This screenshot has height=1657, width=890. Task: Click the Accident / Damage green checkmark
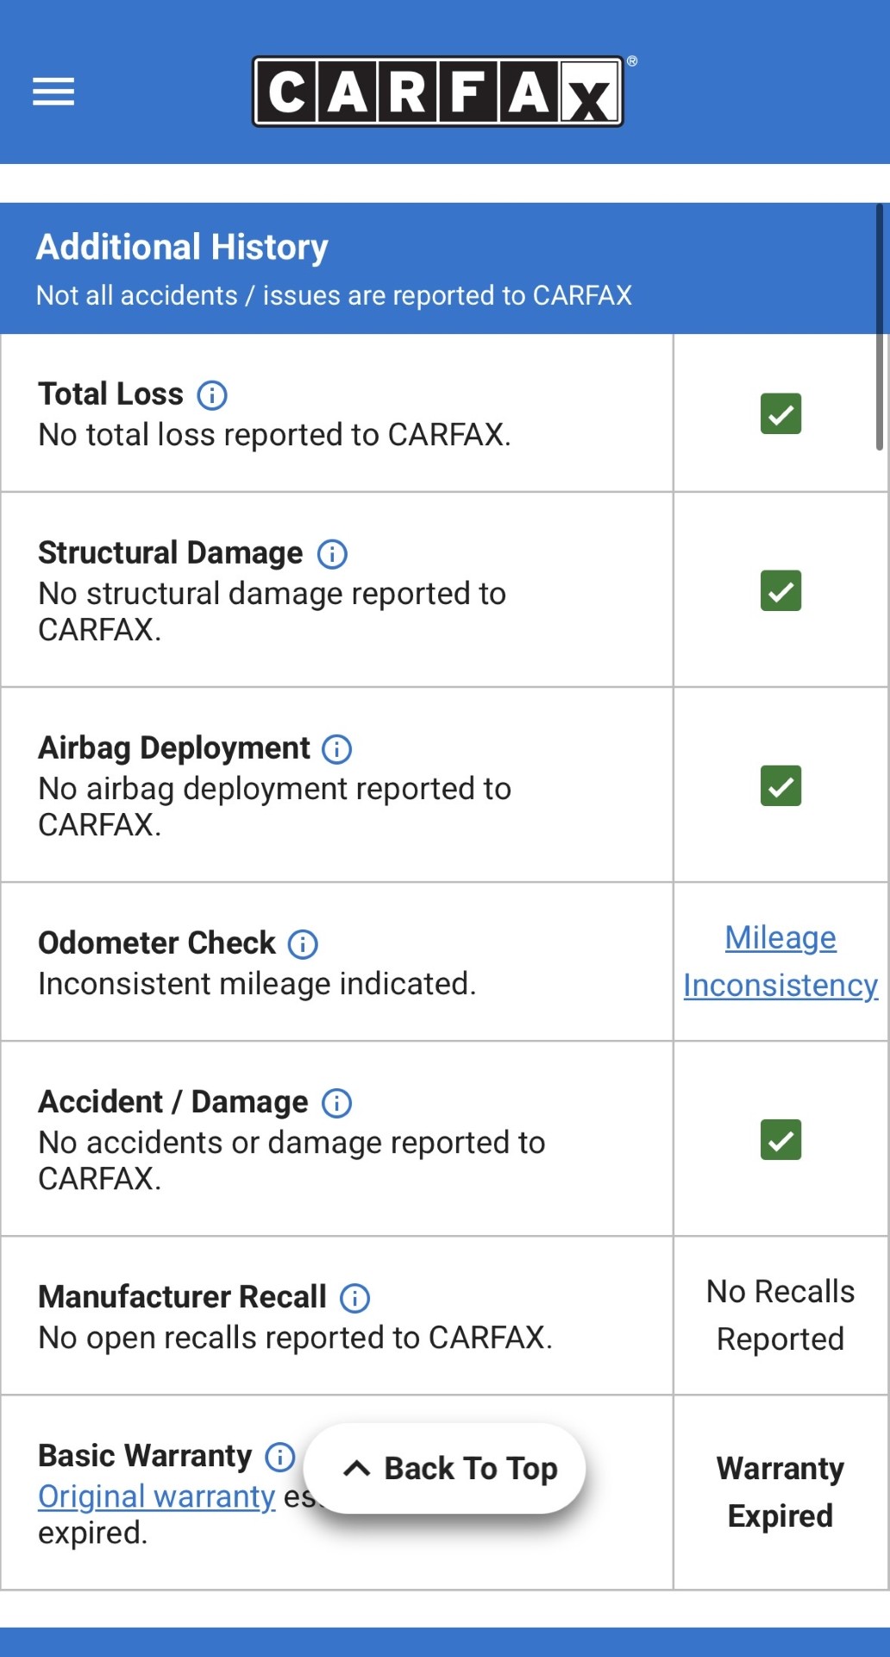point(780,1139)
